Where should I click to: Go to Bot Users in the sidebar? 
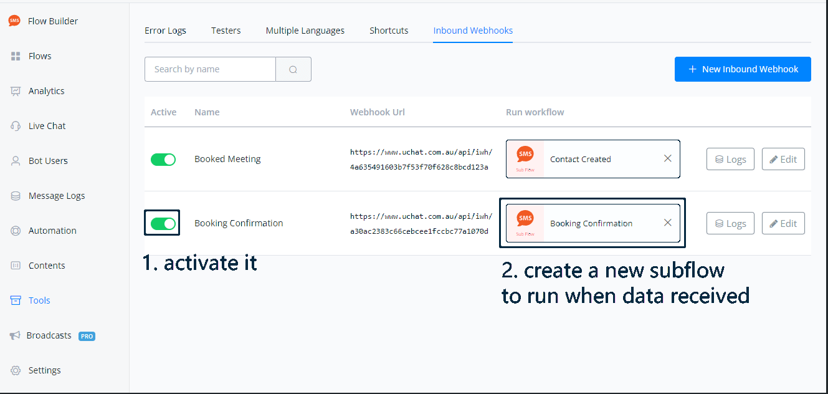pos(48,161)
